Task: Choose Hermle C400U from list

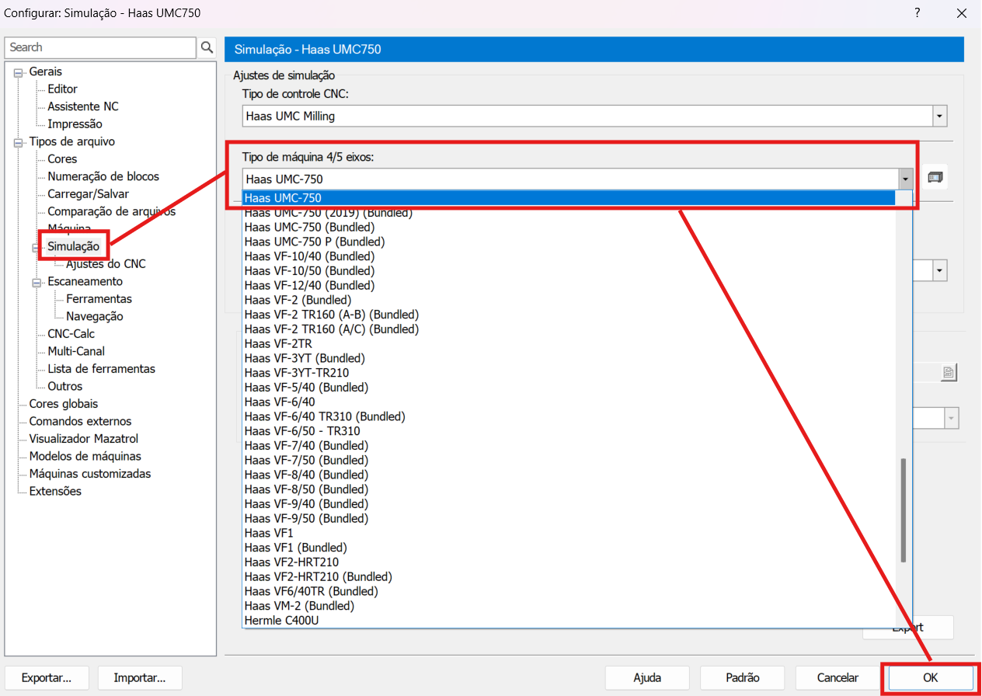Action: pos(281,621)
